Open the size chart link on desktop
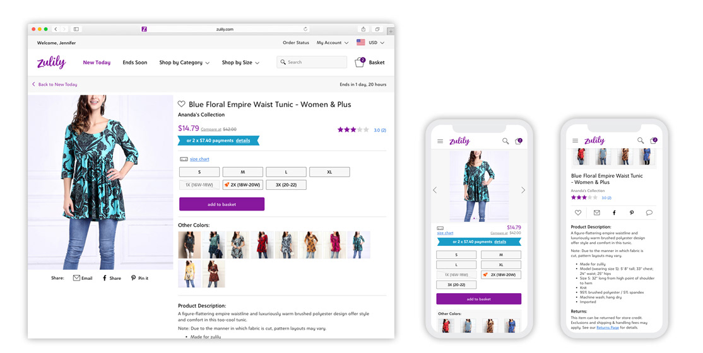The height and width of the screenshot is (353, 703). (199, 159)
